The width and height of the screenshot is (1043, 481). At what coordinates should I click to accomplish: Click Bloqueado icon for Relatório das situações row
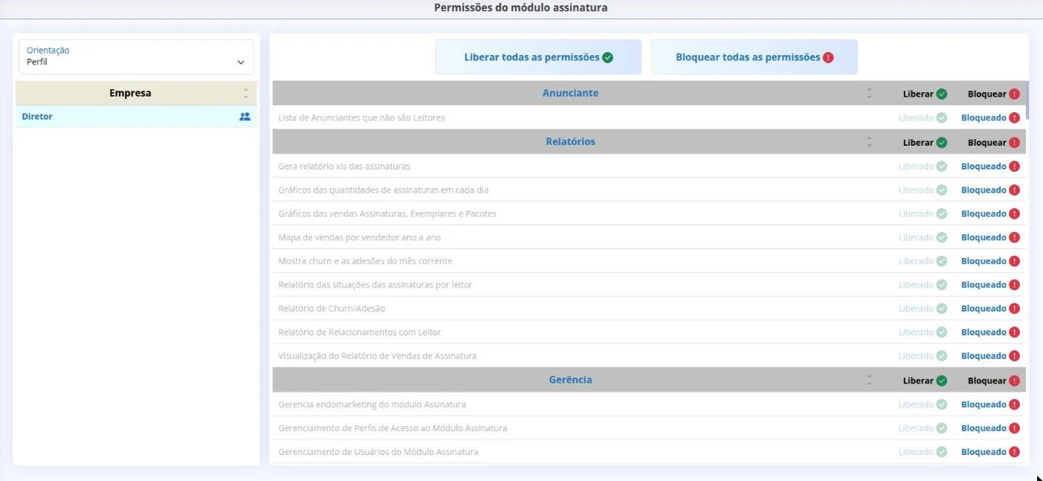point(1015,285)
